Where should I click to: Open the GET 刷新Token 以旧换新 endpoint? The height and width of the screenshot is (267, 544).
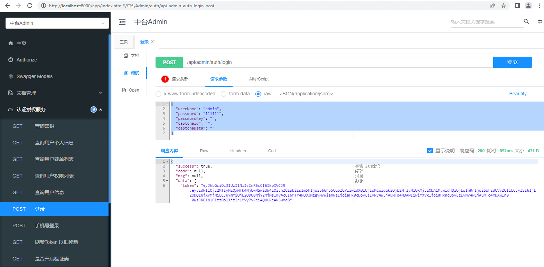(54, 242)
